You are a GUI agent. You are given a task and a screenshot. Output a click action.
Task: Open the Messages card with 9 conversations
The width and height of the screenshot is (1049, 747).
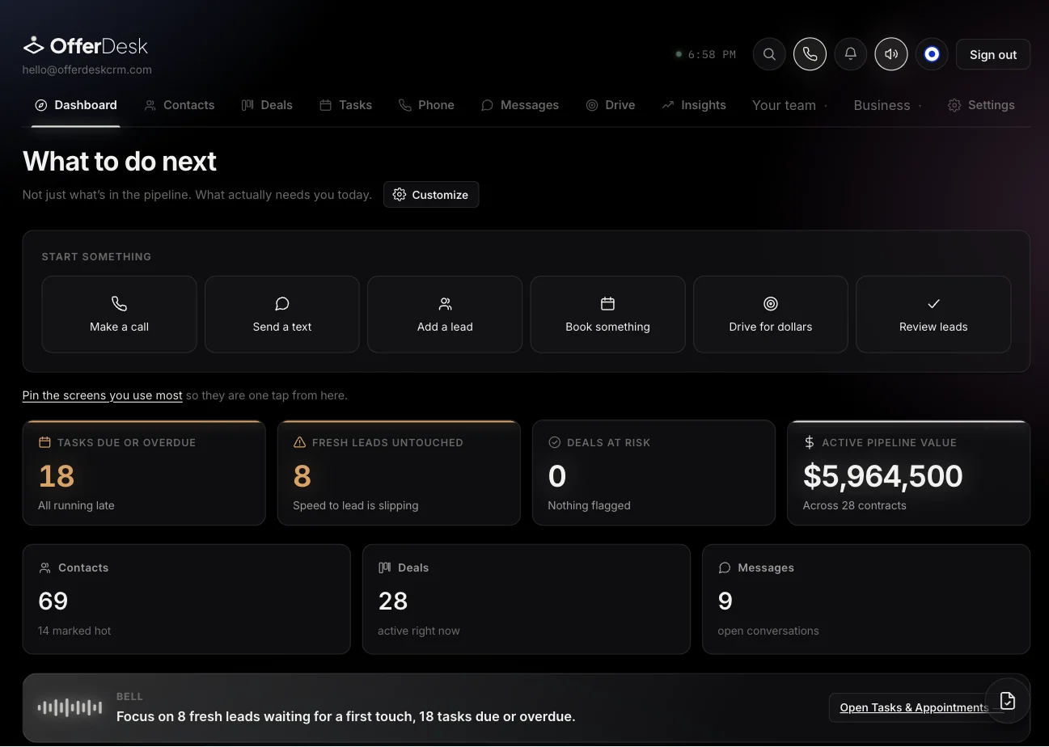coord(866,599)
